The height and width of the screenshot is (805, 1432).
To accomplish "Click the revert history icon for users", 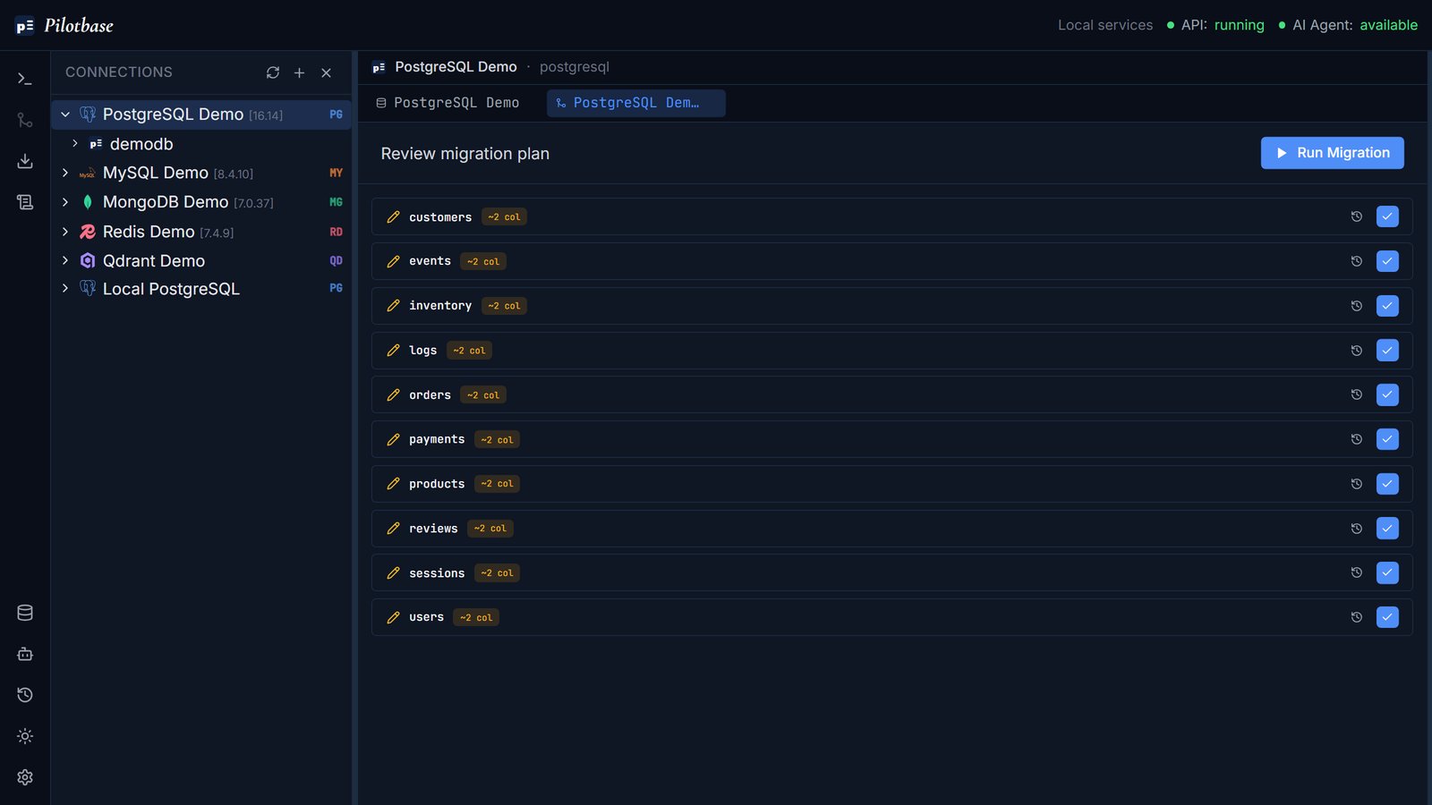I will tap(1357, 617).
